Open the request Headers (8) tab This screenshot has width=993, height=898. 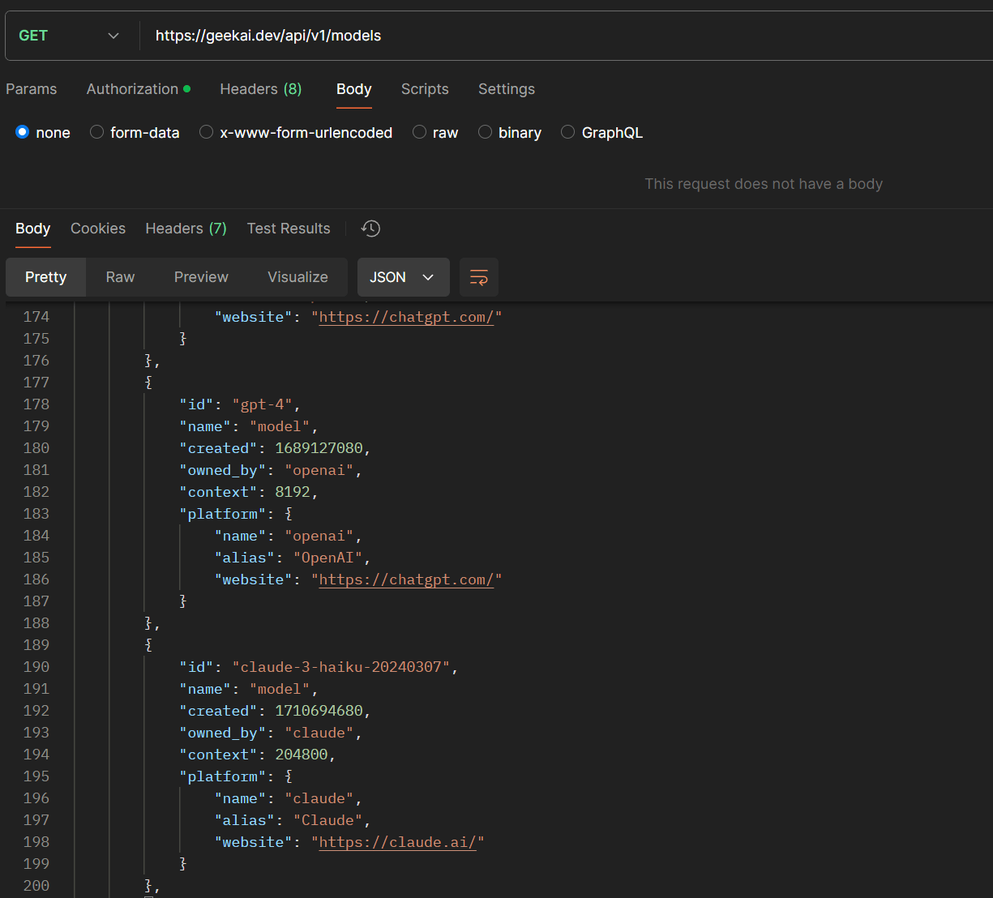[261, 89]
